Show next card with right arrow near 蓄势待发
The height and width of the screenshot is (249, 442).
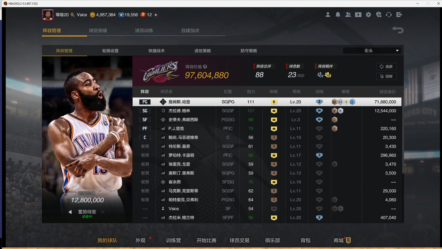[103, 212]
